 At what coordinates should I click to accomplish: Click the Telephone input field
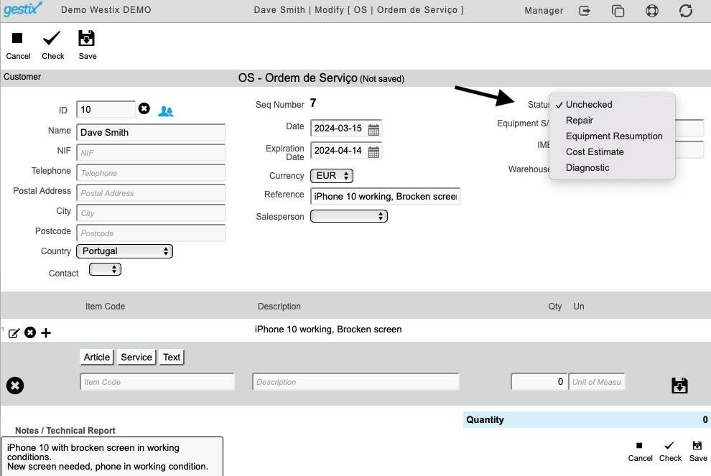click(151, 173)
